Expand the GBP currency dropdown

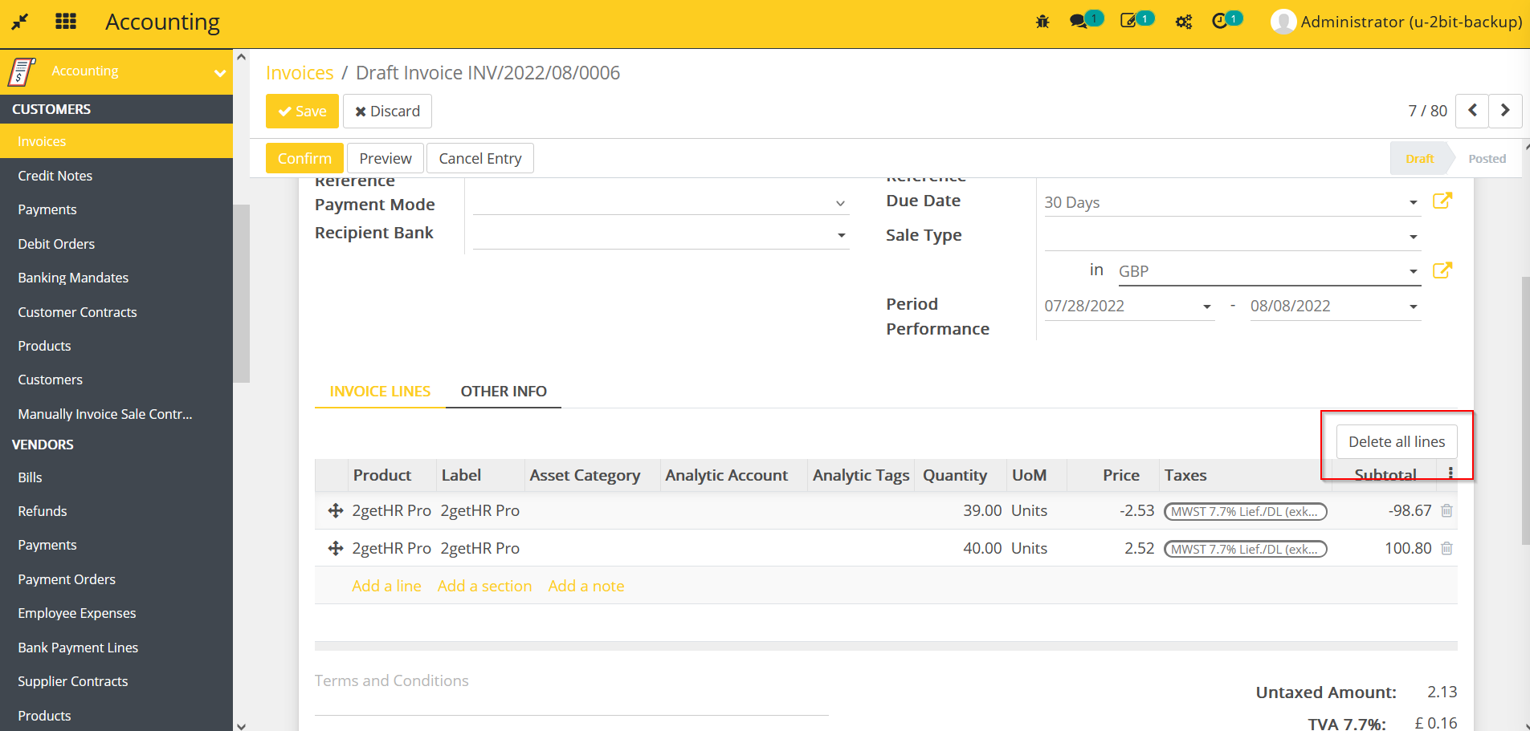[x=1413, y=271]
